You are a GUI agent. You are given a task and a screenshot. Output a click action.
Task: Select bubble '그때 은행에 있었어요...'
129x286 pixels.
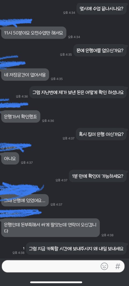(25, 200)
